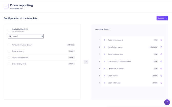
Task: Clear the search field with the X icon
Action: point(42,36)
